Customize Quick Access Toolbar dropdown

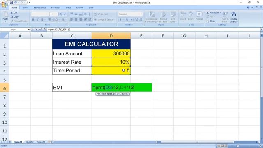pos(29,2)
